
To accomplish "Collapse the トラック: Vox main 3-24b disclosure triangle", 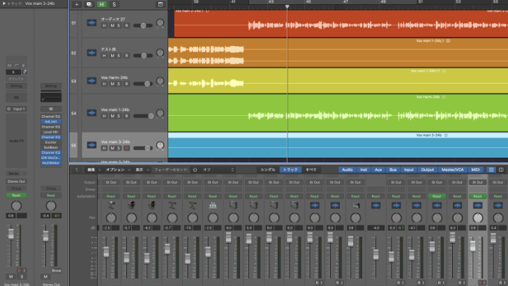I will [4, 3].
